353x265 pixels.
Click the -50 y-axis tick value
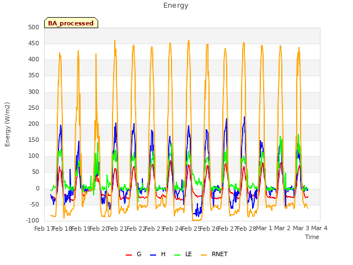coord(34,205)
